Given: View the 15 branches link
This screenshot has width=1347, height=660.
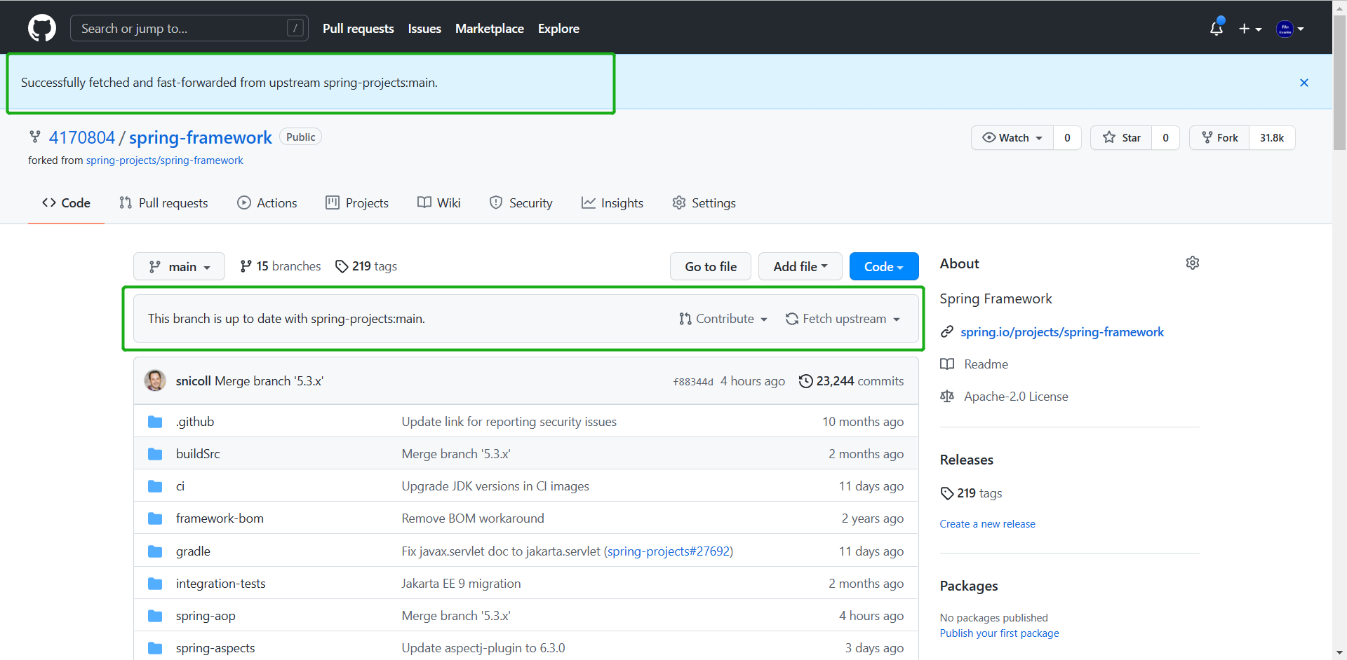Looking at the screenshot, I should pos(281,266).
